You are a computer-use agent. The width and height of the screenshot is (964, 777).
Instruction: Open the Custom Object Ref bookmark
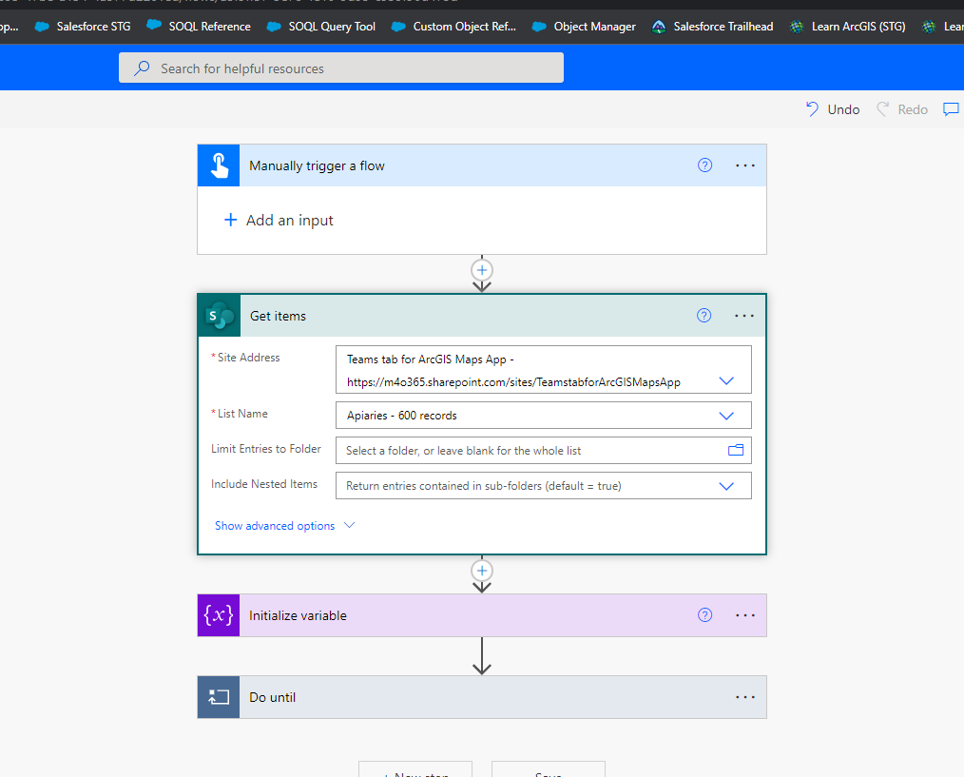453,27
